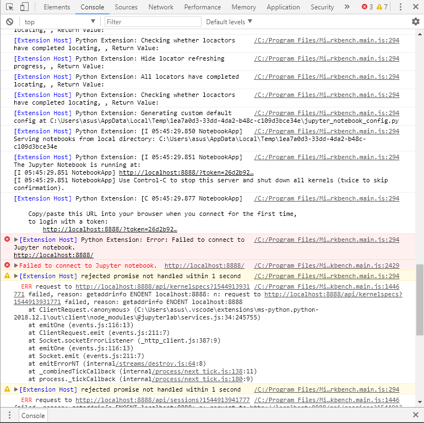The height and width of the screenshot is (423, 424).
Task: Open the streams/destroy.js:64 stack link
Action: point(155,364)
